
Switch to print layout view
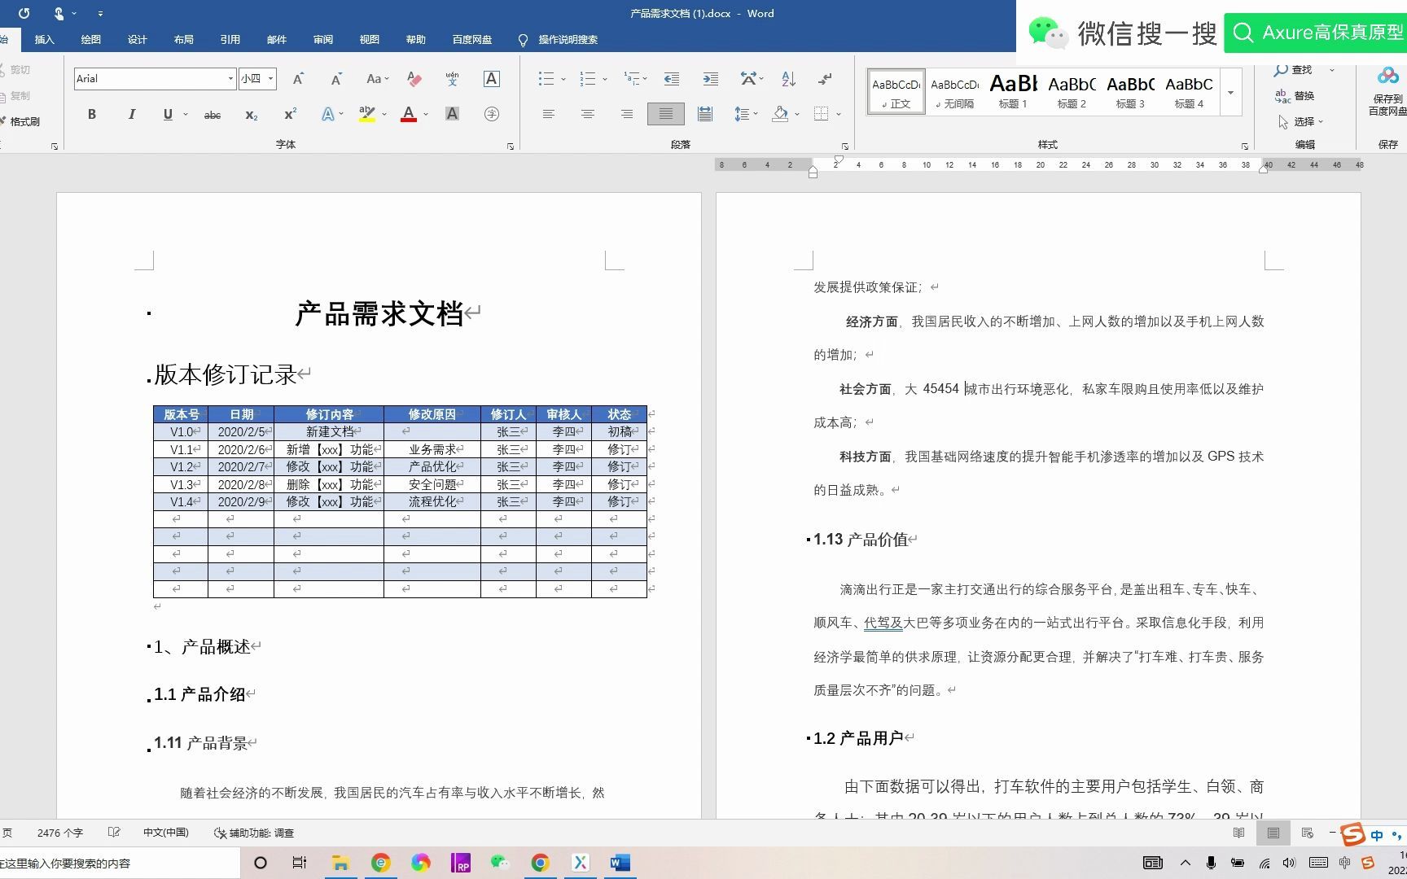[1273, 833]
